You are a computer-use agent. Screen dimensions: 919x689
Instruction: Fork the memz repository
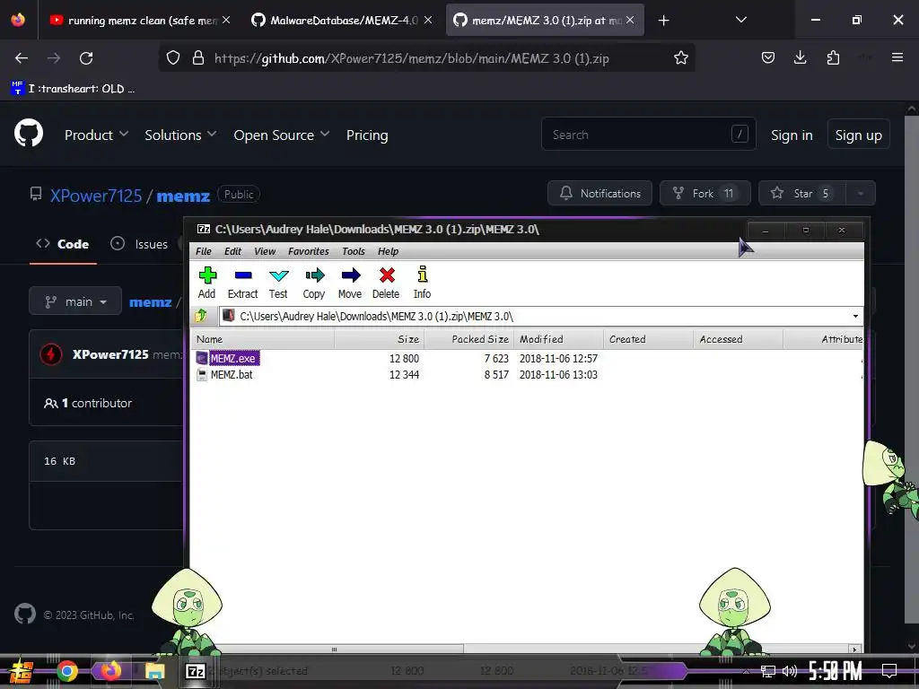705,194
